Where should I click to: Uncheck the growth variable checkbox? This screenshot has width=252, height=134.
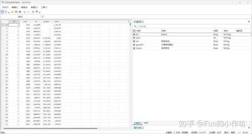(x=134, y=45)
